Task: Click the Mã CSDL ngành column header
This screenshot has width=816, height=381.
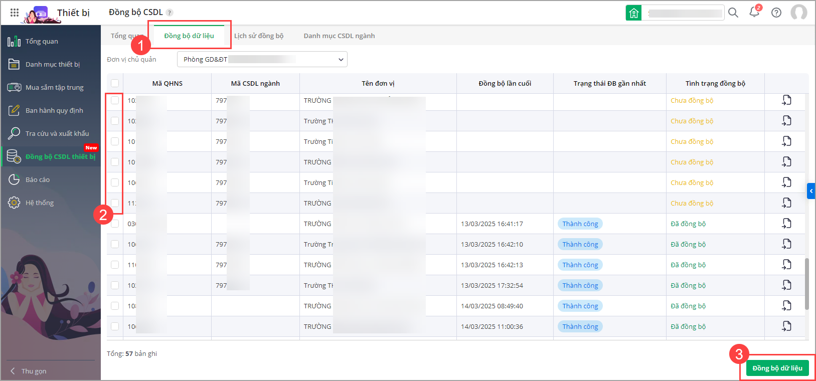Action: click(x=256, y=83)
